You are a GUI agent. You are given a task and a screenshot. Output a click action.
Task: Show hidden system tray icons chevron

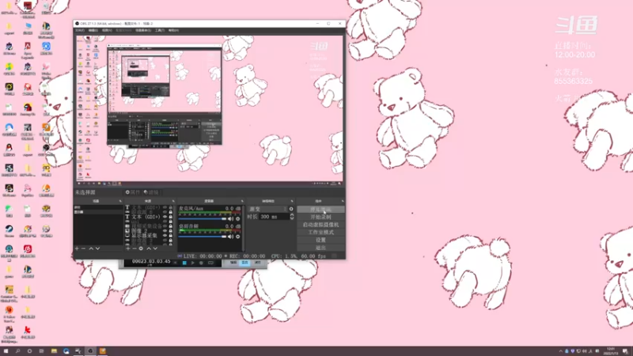[x=560, y=351]
